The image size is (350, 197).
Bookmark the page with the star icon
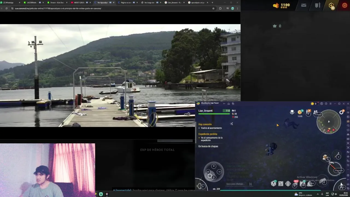(x=213, y=8)
